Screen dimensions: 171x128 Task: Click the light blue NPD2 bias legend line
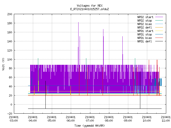159,24
